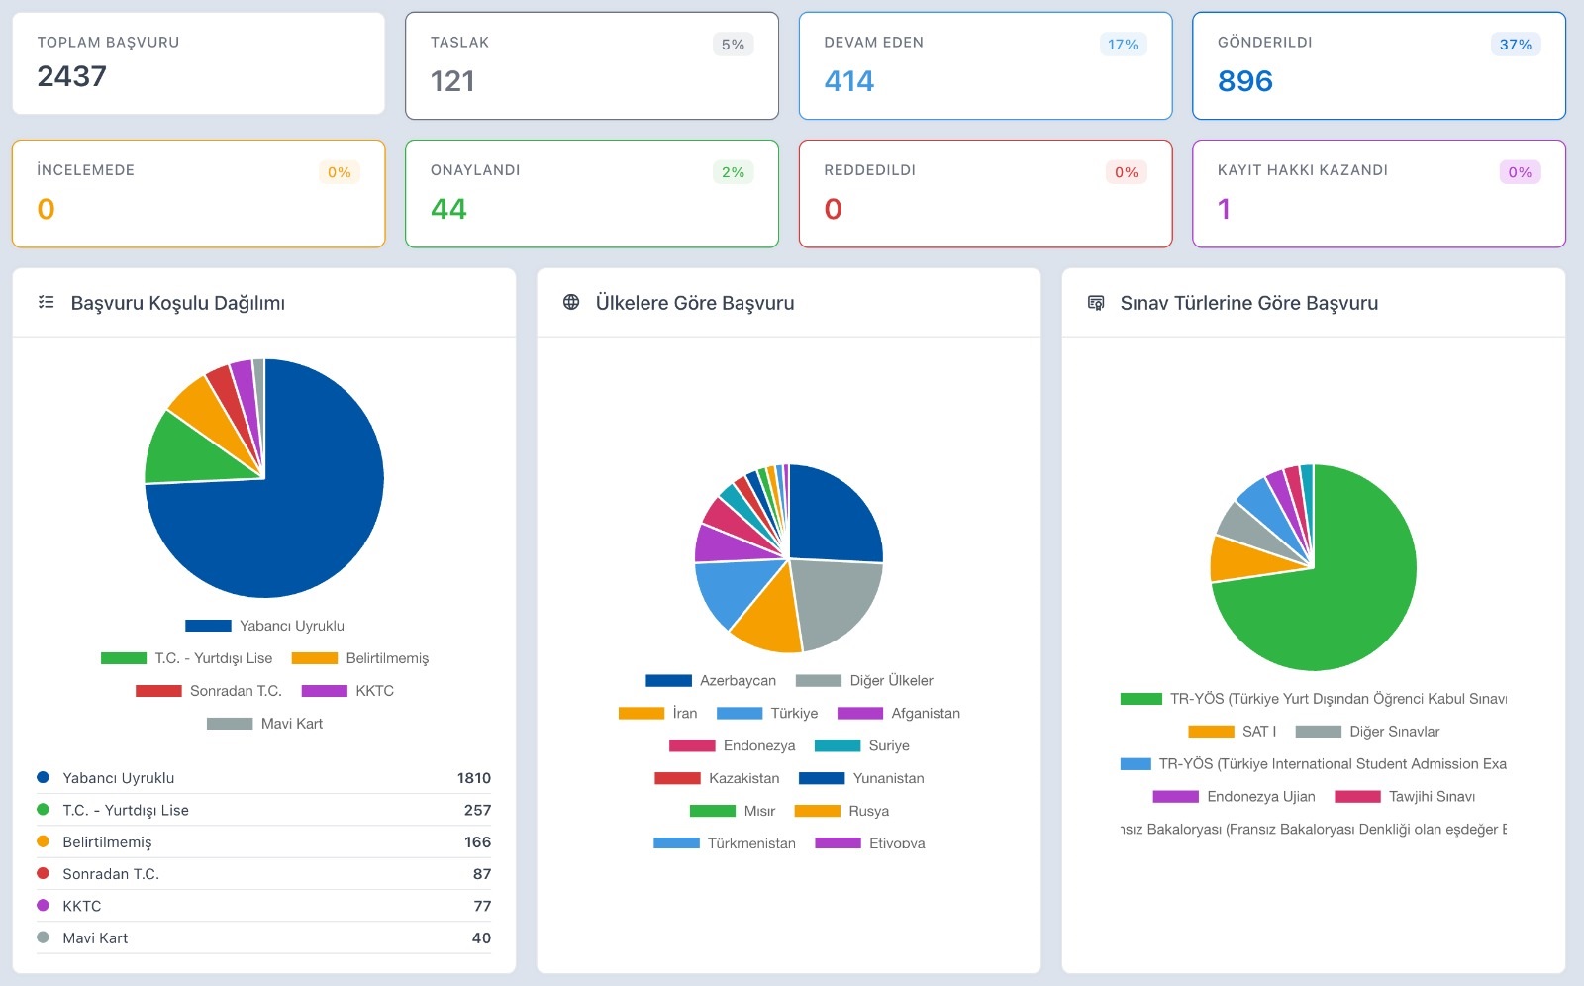This screenshot has width=1584, height=986.
Task: Click the blue Azerbaycan slice in countries pie
Action: click(837, 515)
